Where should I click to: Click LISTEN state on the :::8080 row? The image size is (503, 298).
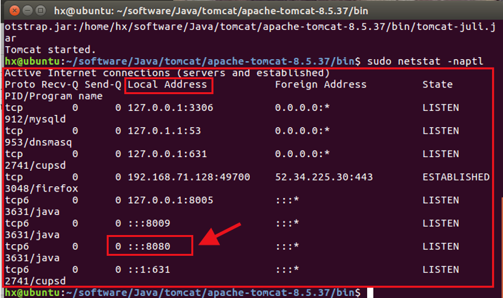pos(441,247)
